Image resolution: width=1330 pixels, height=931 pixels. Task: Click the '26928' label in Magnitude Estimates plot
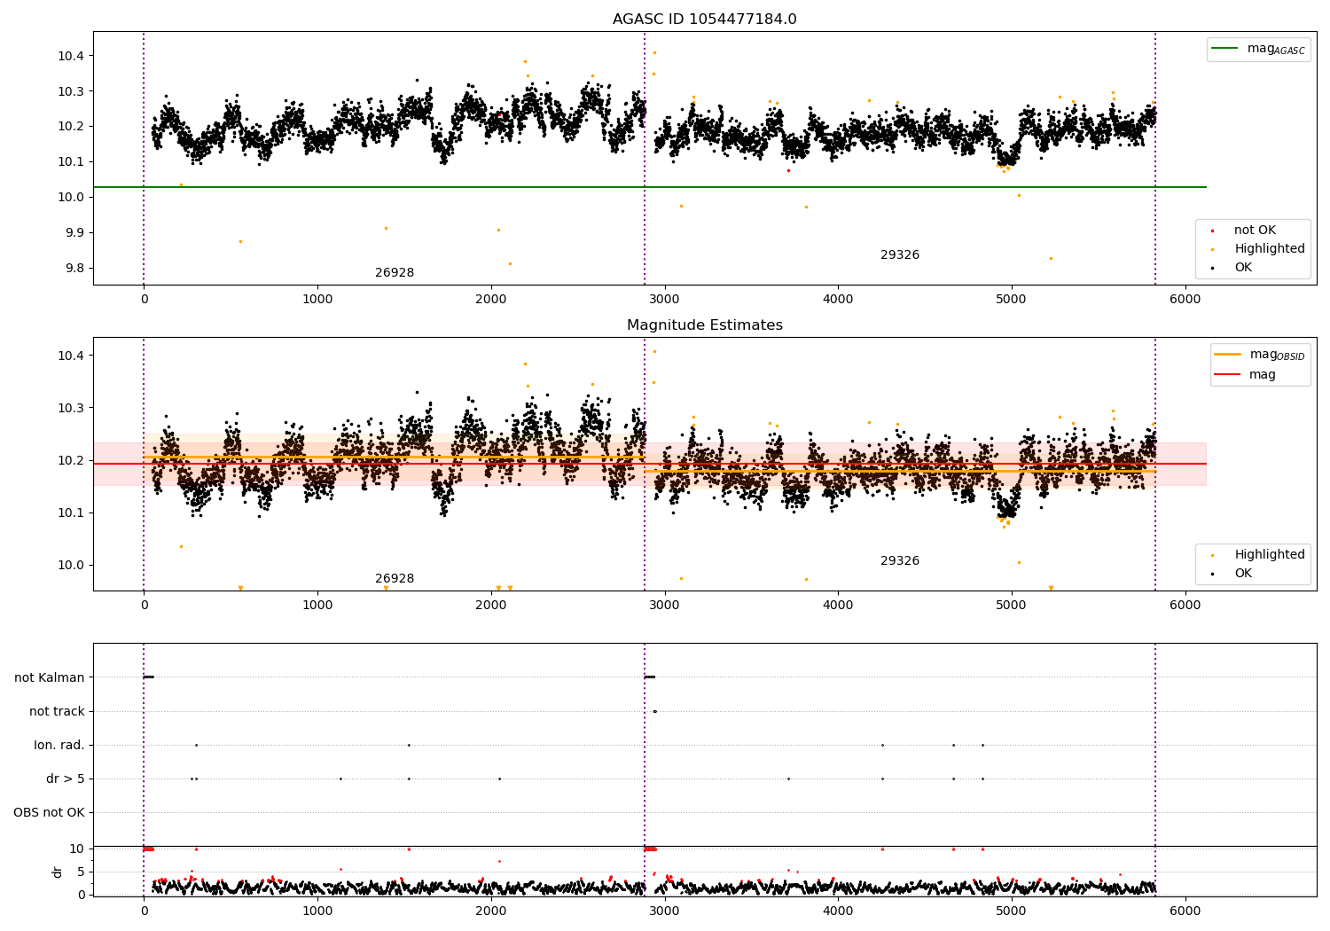click(395, 579)
